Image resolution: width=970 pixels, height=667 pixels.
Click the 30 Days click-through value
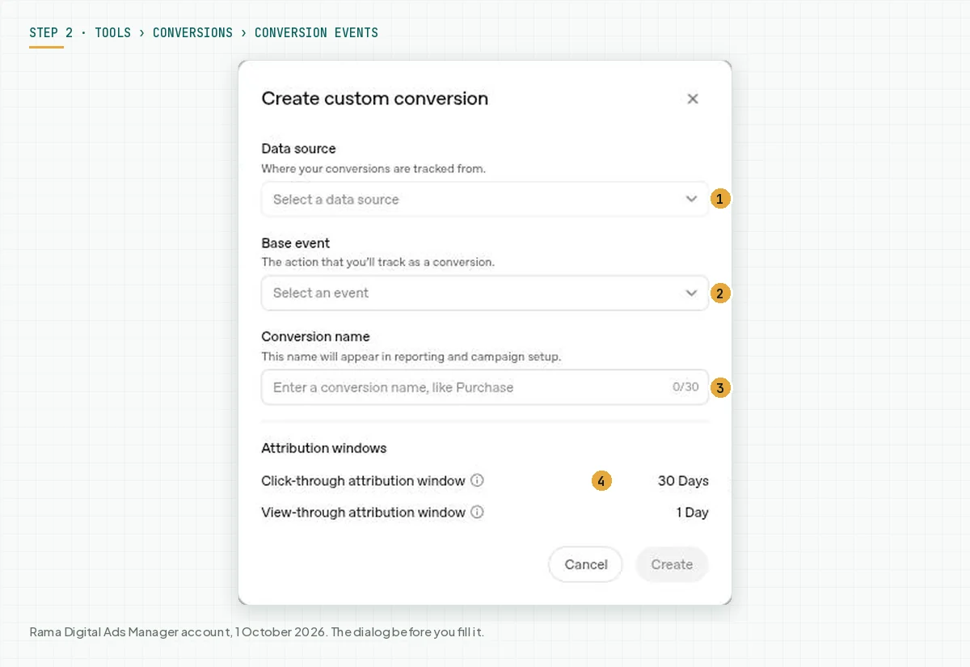pyautogui.click(x=683, y=481)
